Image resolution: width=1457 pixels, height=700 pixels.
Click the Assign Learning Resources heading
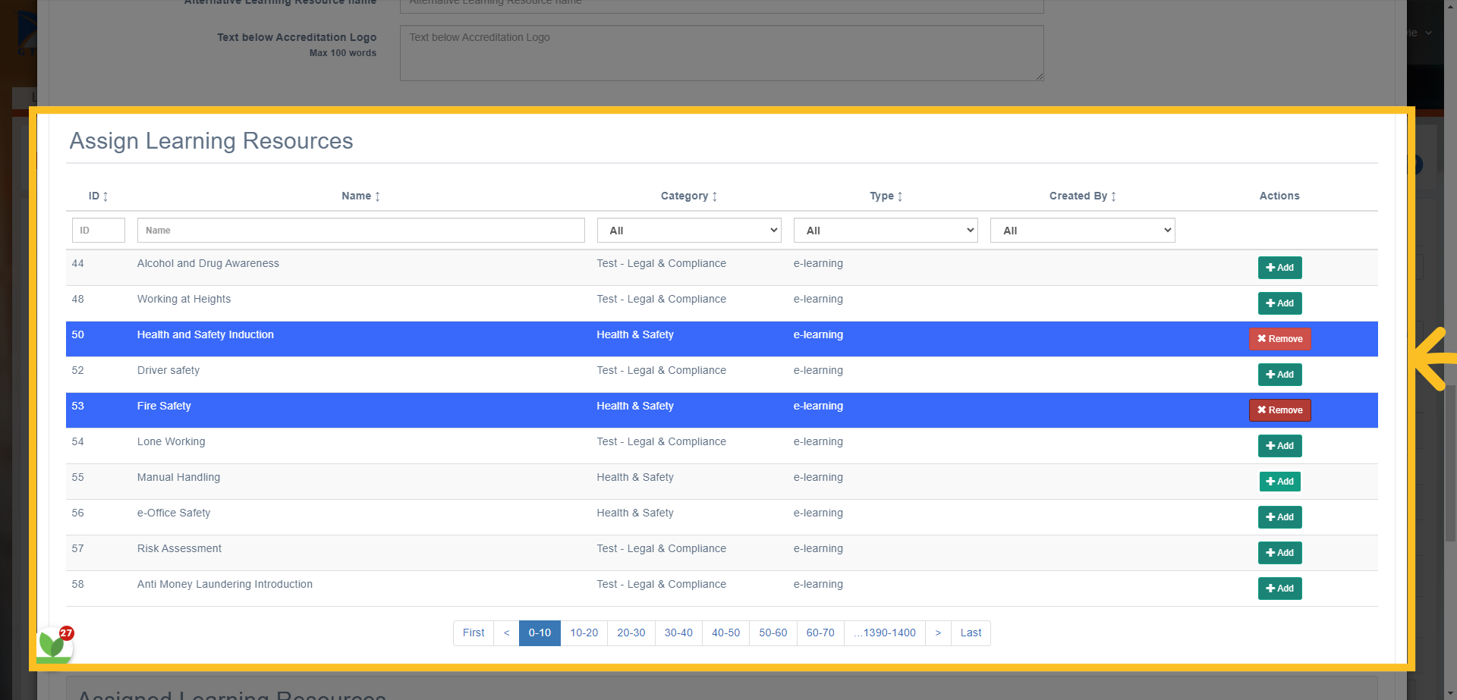point(211,141)
